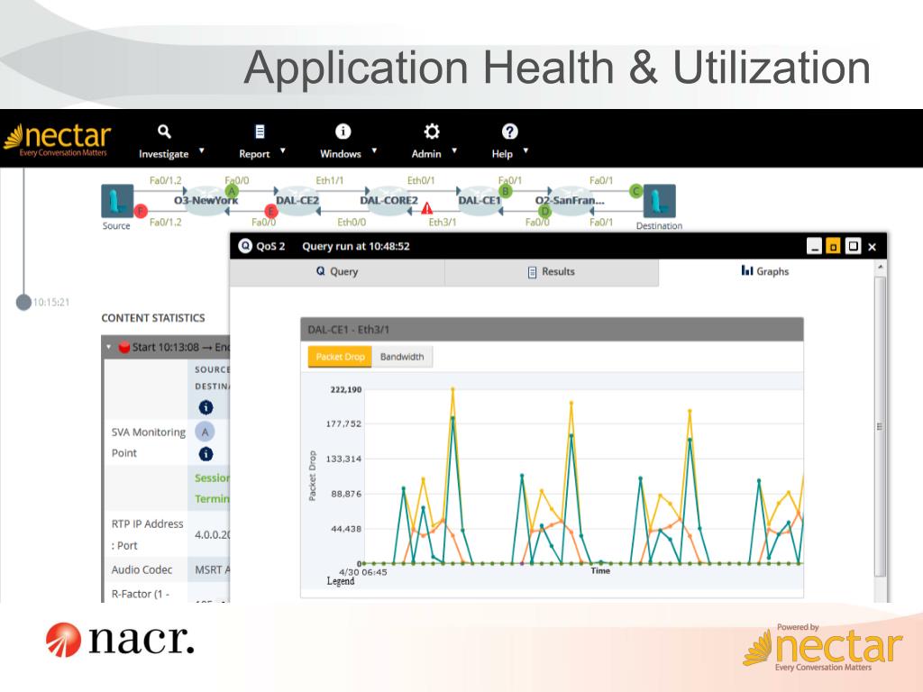This screenshot has height=692, width=923.
Task: Click the Eth0/1 interface label
Action: point(421,180)
